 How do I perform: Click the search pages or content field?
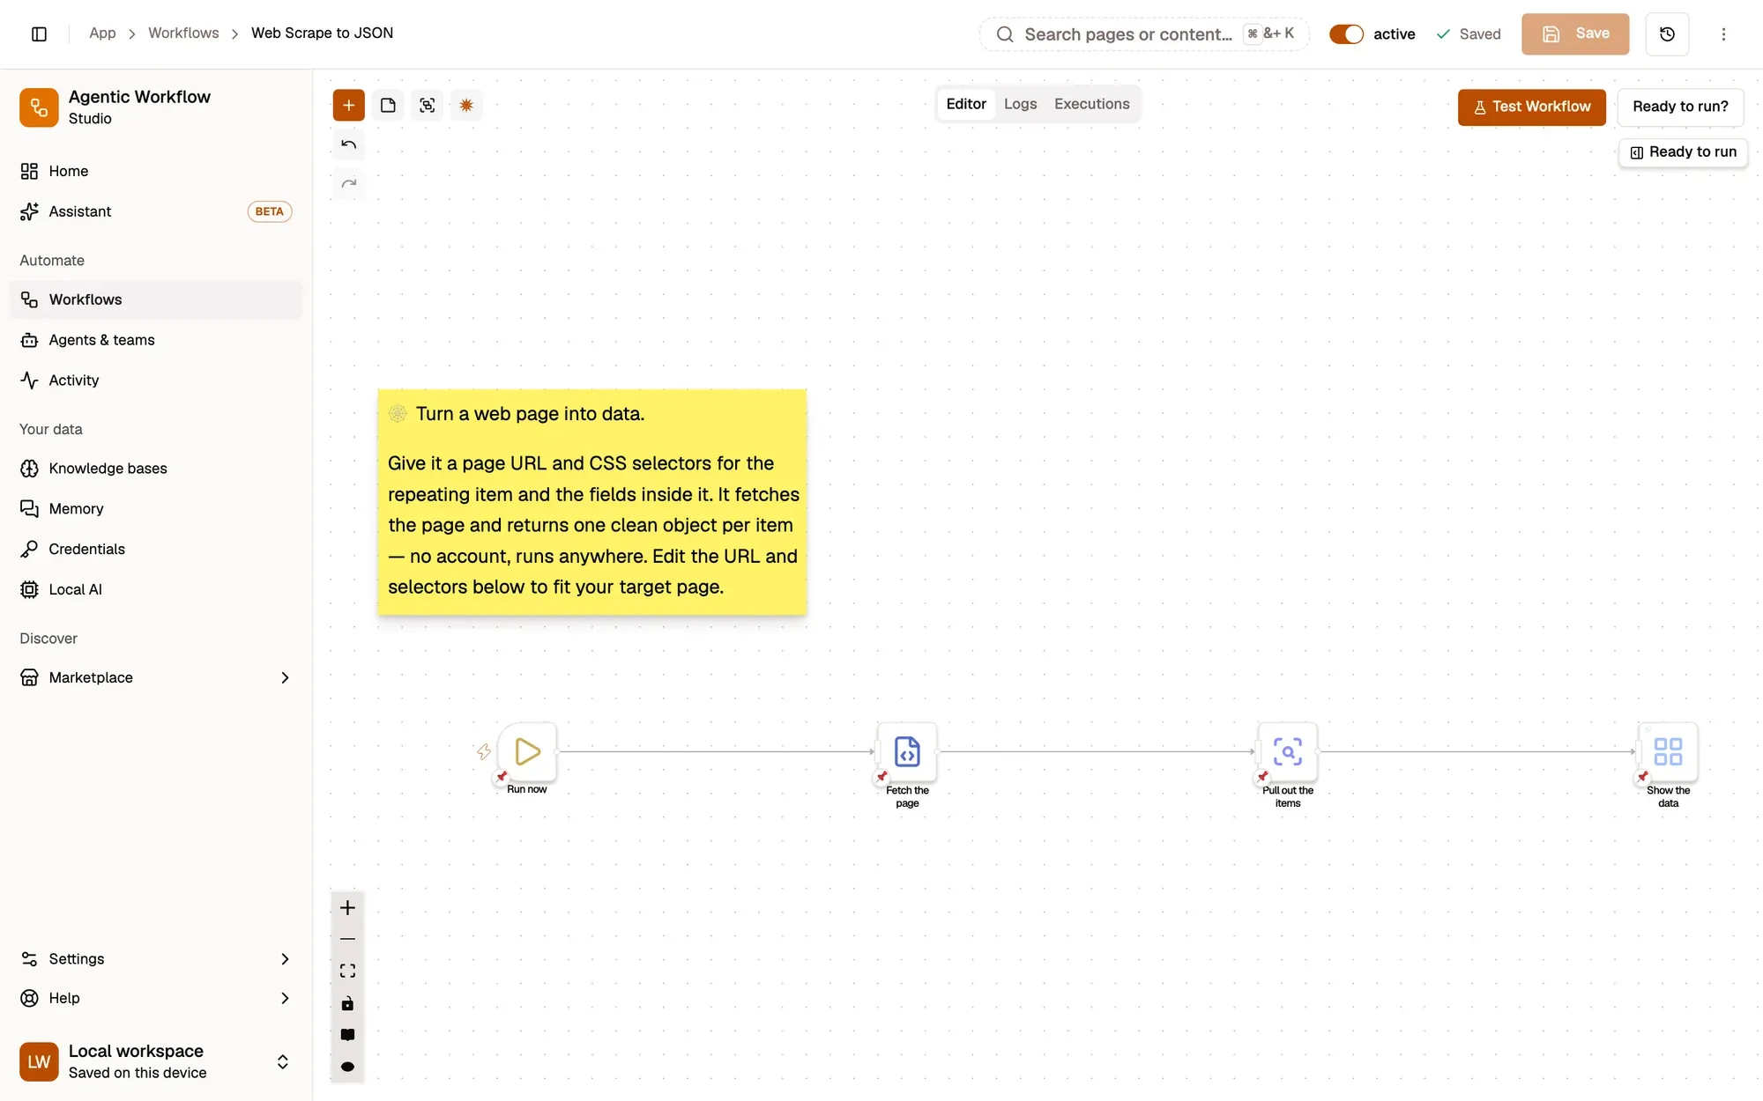click(x=1144, y=33)
